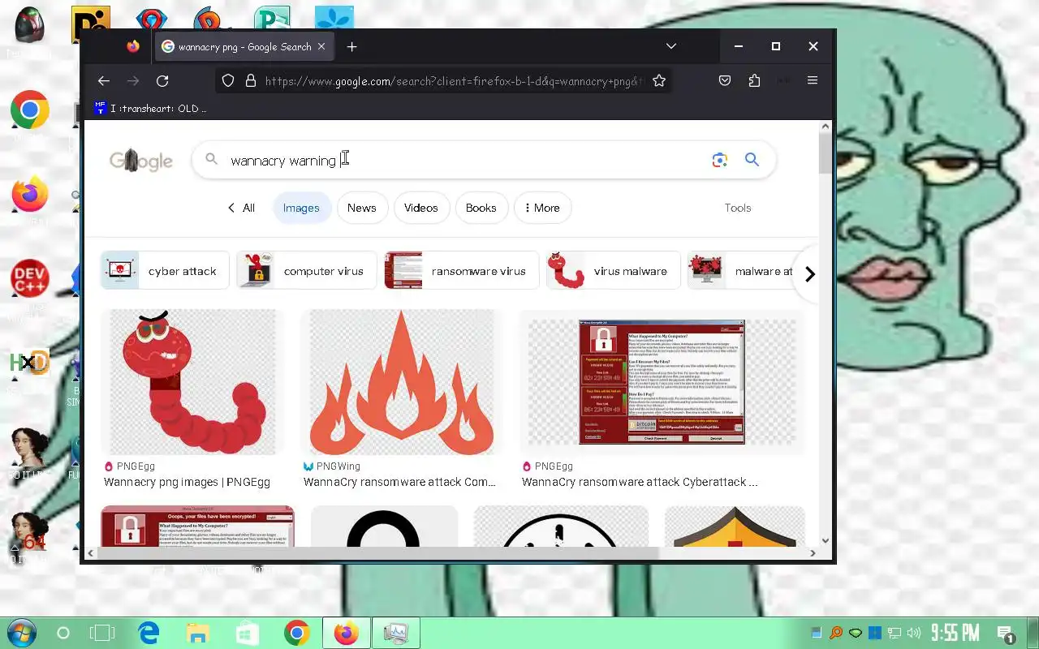1039x649 pixels.
Task: Launch Chrome from the taskbar
Action: (296, 634)
